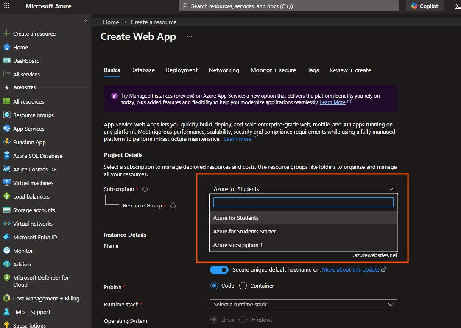This screenshot has width=461, height=328.
Task: Click the FAVORITES star icon in sidebar
Action: (7, 88)
